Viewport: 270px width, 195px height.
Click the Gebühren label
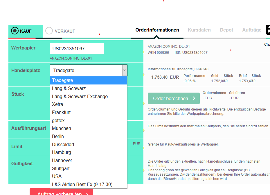click(237, 93)
